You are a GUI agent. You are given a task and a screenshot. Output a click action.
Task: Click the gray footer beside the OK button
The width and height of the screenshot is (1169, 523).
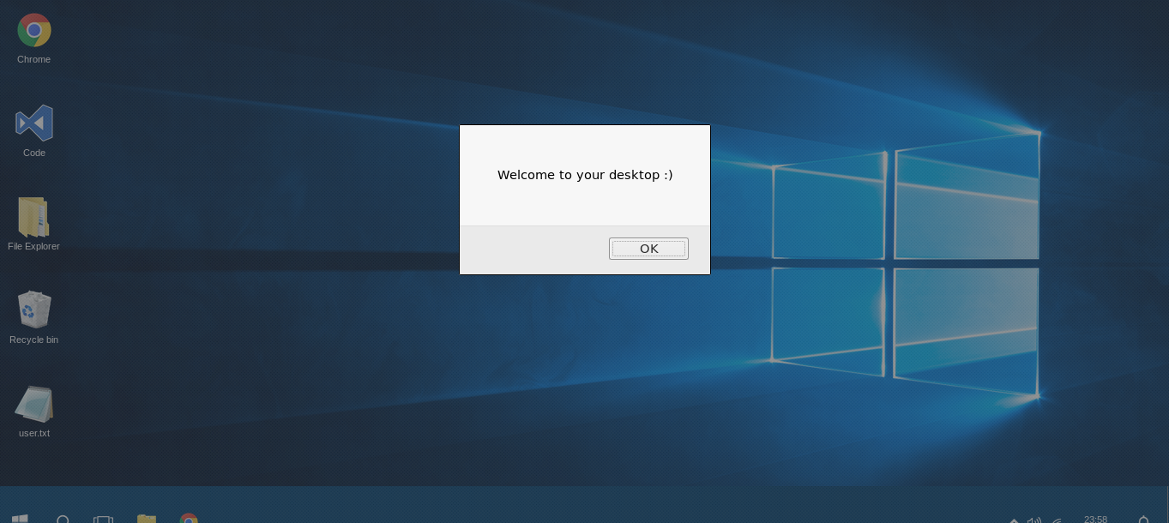[532, 249]
